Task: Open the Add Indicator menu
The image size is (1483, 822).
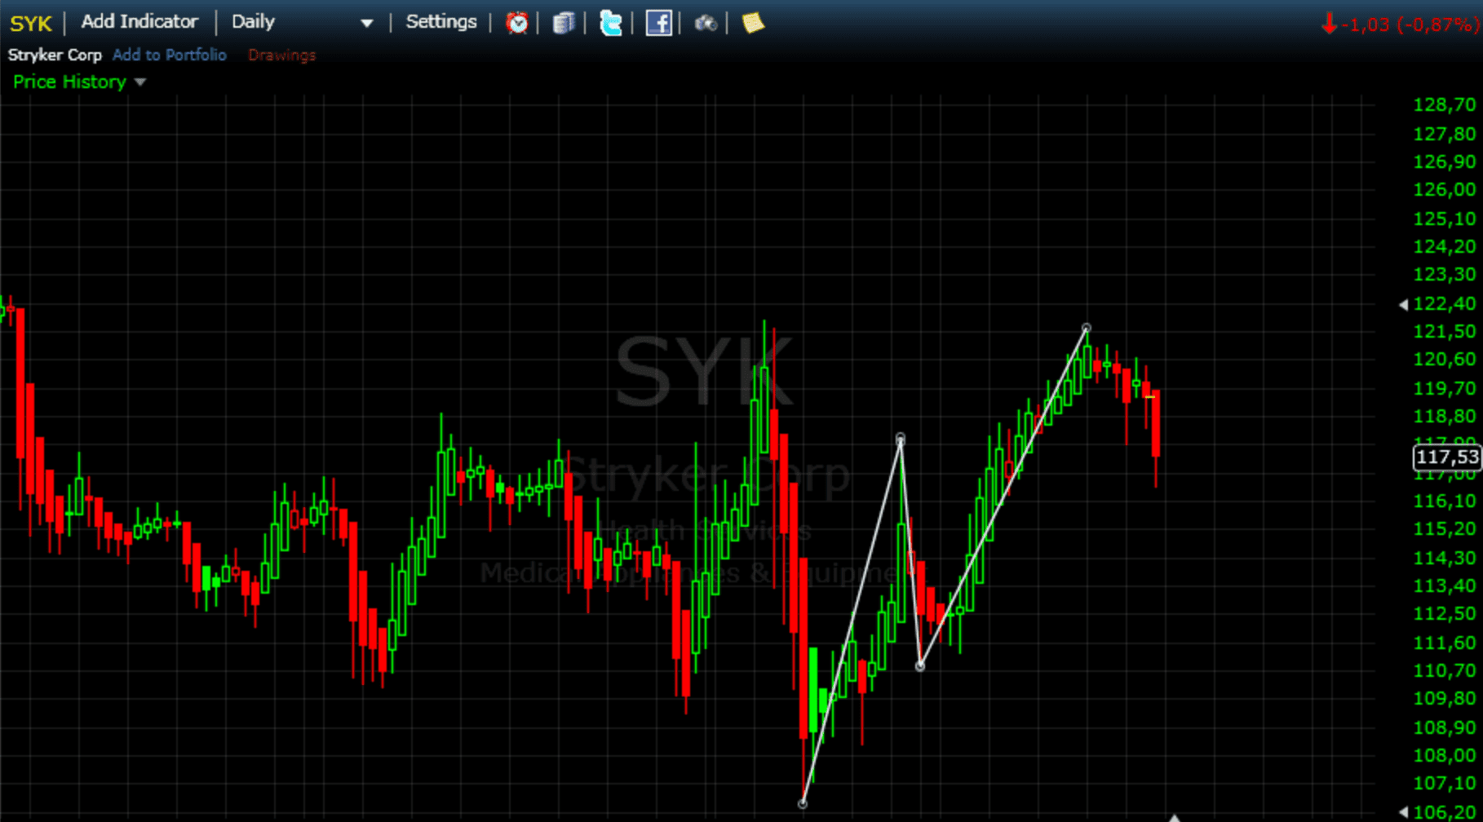Action: pyautogui.click(x=139, y=22)
